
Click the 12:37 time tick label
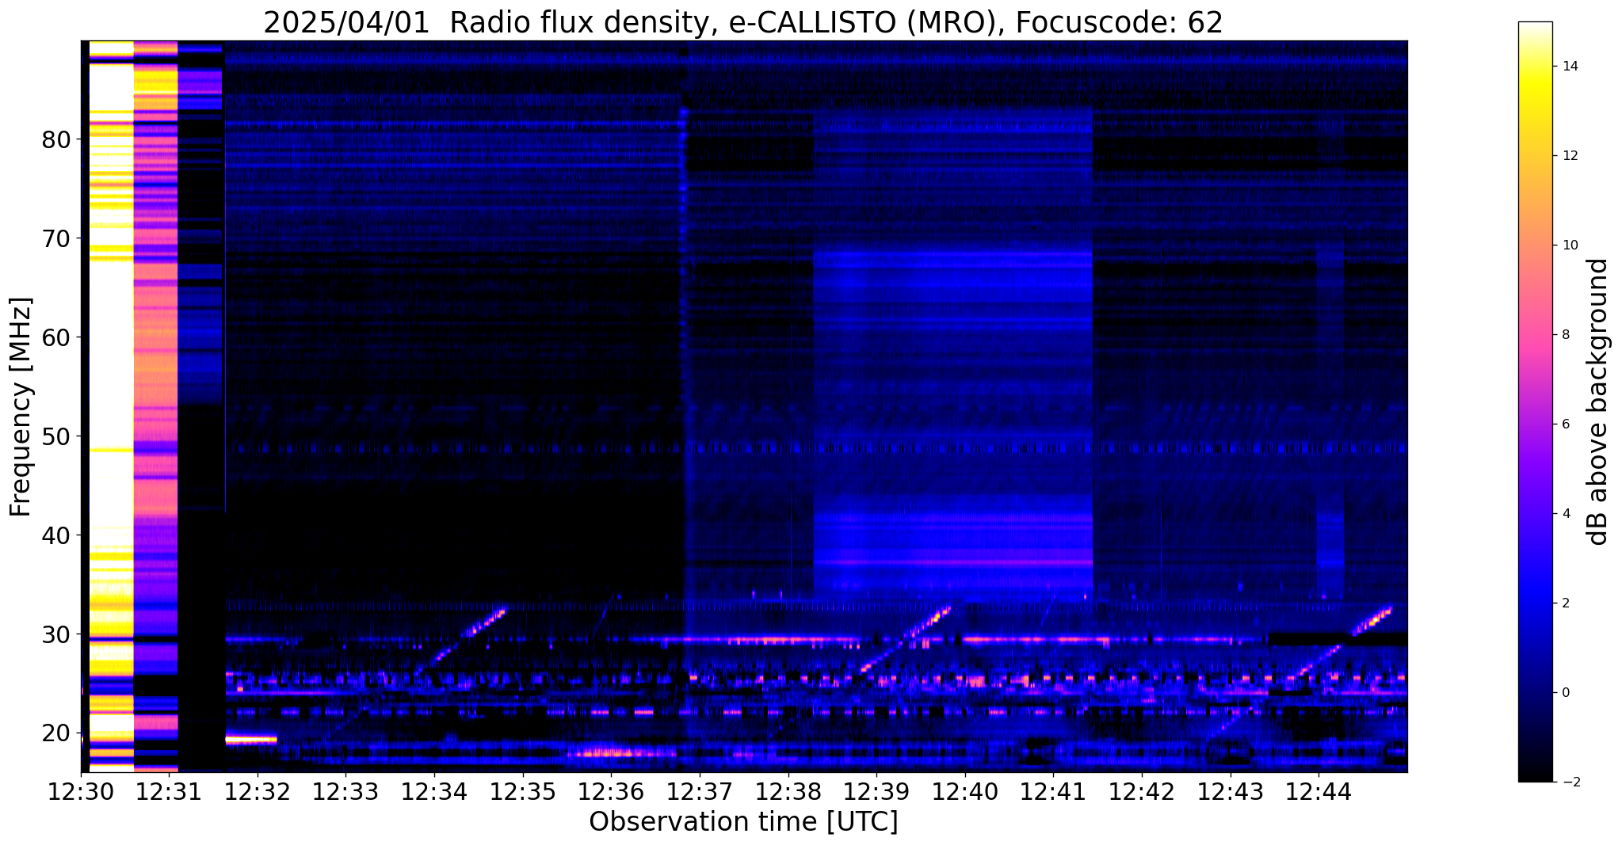(700, 790)
